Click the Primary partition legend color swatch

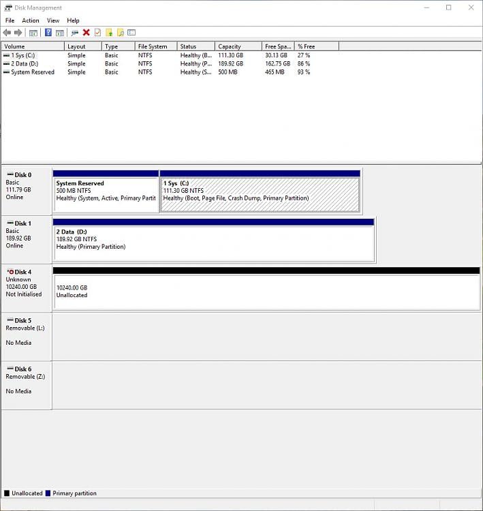point(48,493)
